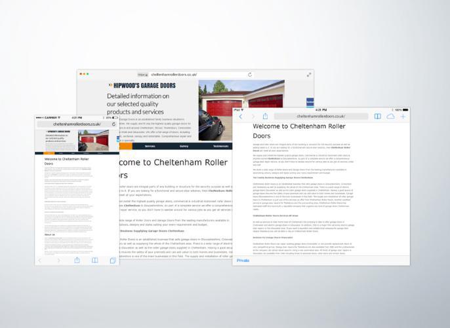Reload page in desktop Safari address bar
Image resolution: width=450 pixels, height=328 pixels.
(x=250, y=75)
